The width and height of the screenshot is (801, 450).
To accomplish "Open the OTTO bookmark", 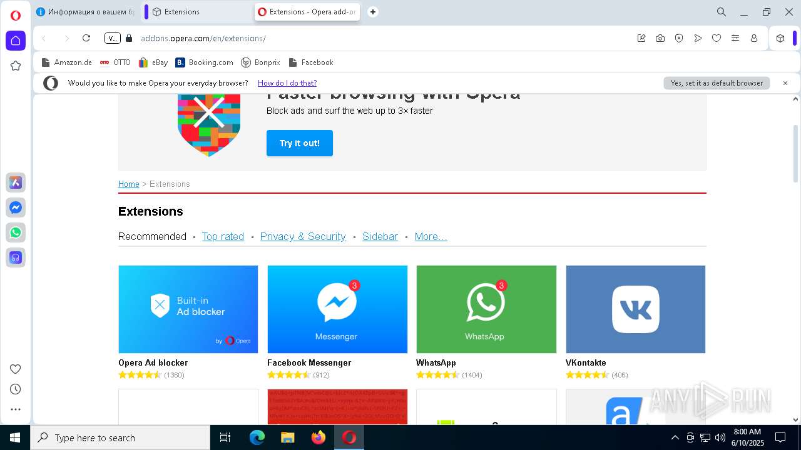I will point(115,62).
